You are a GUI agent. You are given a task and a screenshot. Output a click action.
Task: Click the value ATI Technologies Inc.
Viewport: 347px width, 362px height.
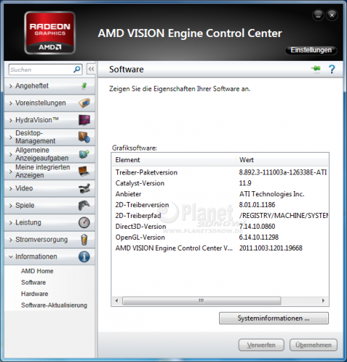pyautogui.click(x=272, y=194)
